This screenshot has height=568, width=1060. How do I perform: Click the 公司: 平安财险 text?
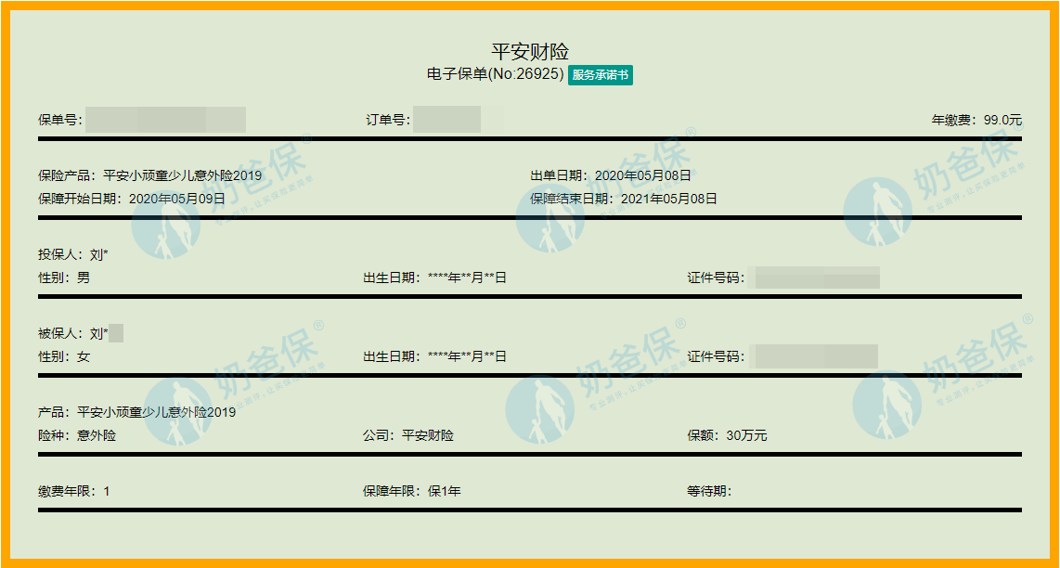point(408,435)
